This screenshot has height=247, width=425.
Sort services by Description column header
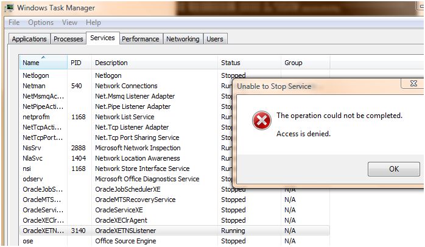[111, 63]
